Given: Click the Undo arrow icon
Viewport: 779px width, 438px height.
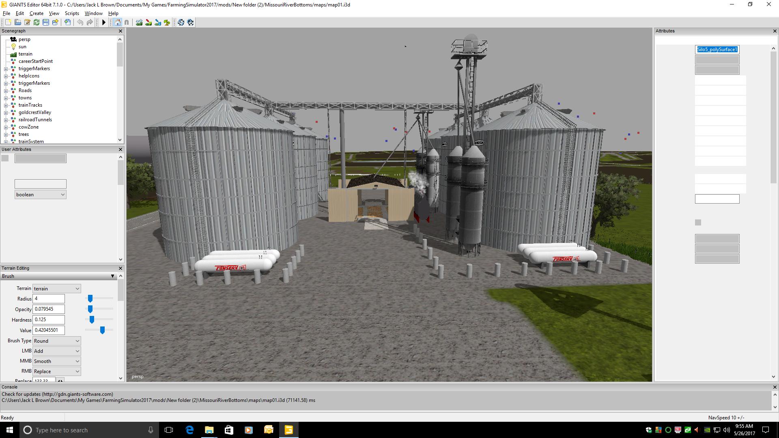Looking at the screenshot, I should click(x=80, y=22).
